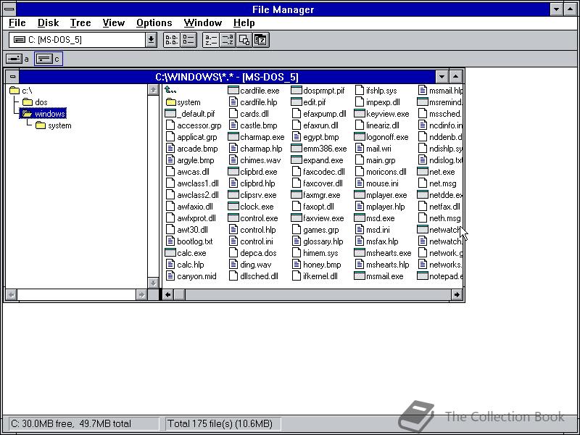Click tree pane horizontal scroll right arrow
Viewport: 580px width, 435px height.
tap(141, 294)
